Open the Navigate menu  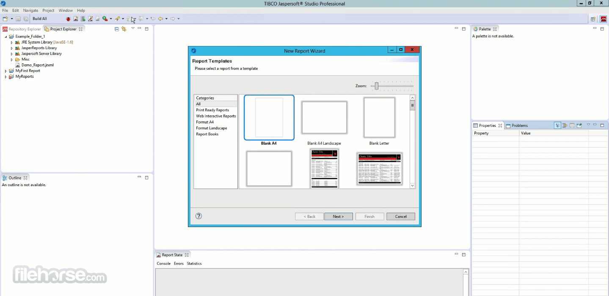tap(30, 10)
